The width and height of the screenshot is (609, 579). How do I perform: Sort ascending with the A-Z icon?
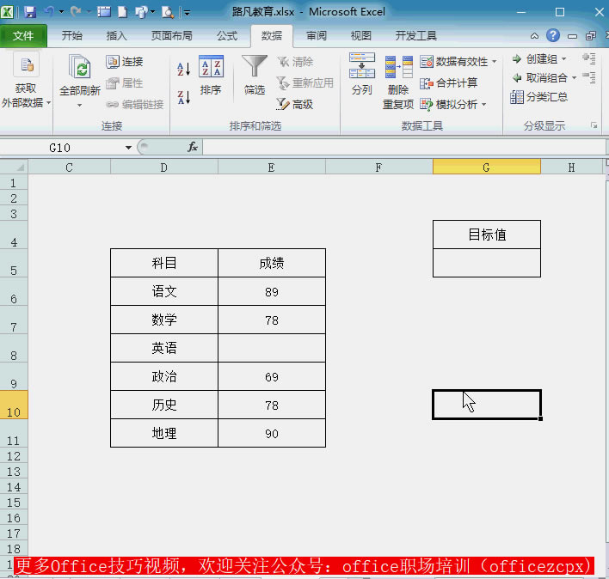point(183,69)
